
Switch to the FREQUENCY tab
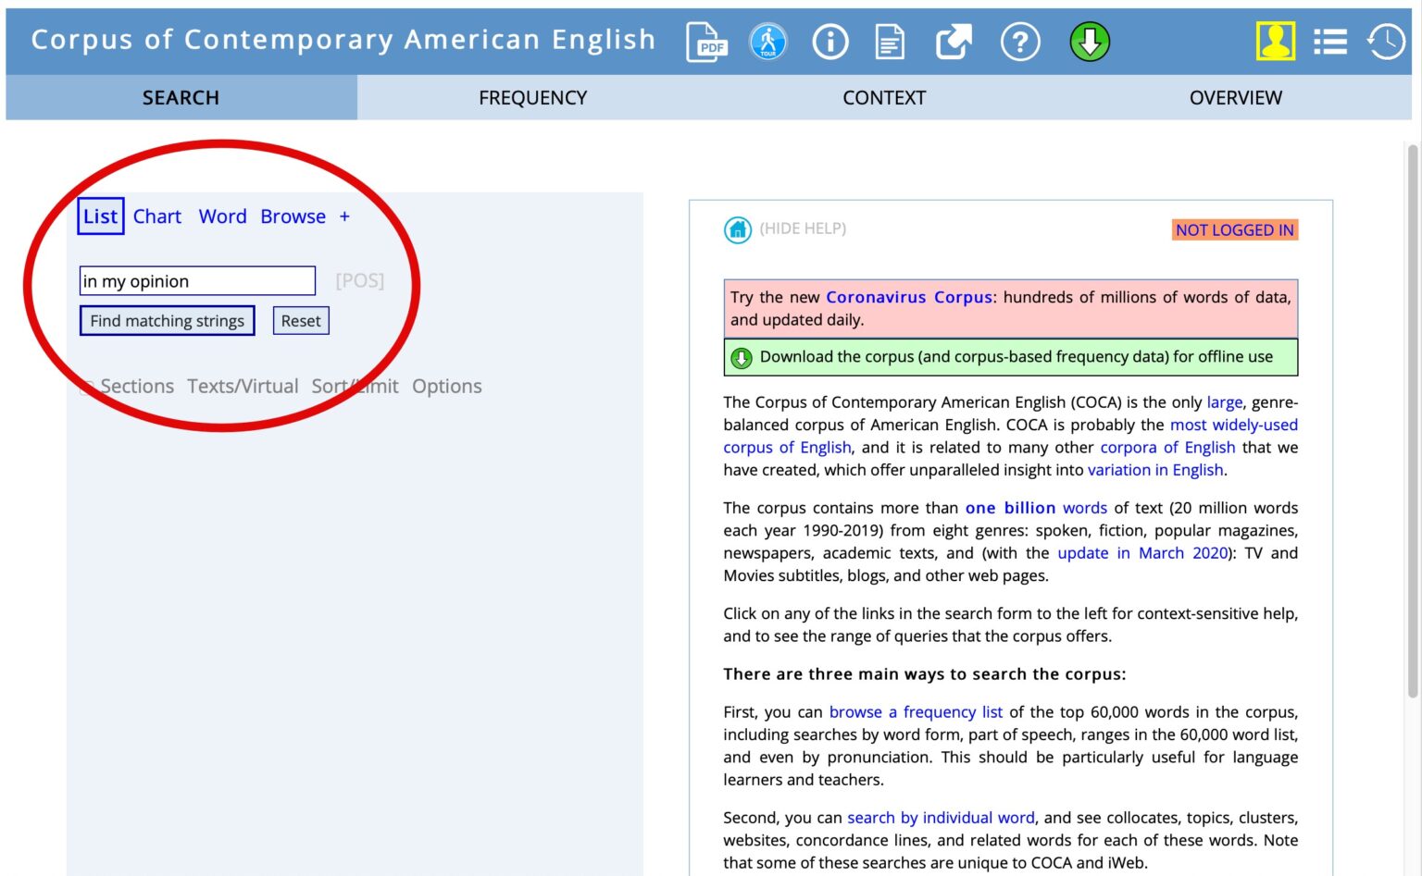click(x=532, y=97)
